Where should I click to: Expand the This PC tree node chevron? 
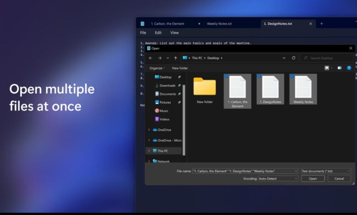pos(149,150)
